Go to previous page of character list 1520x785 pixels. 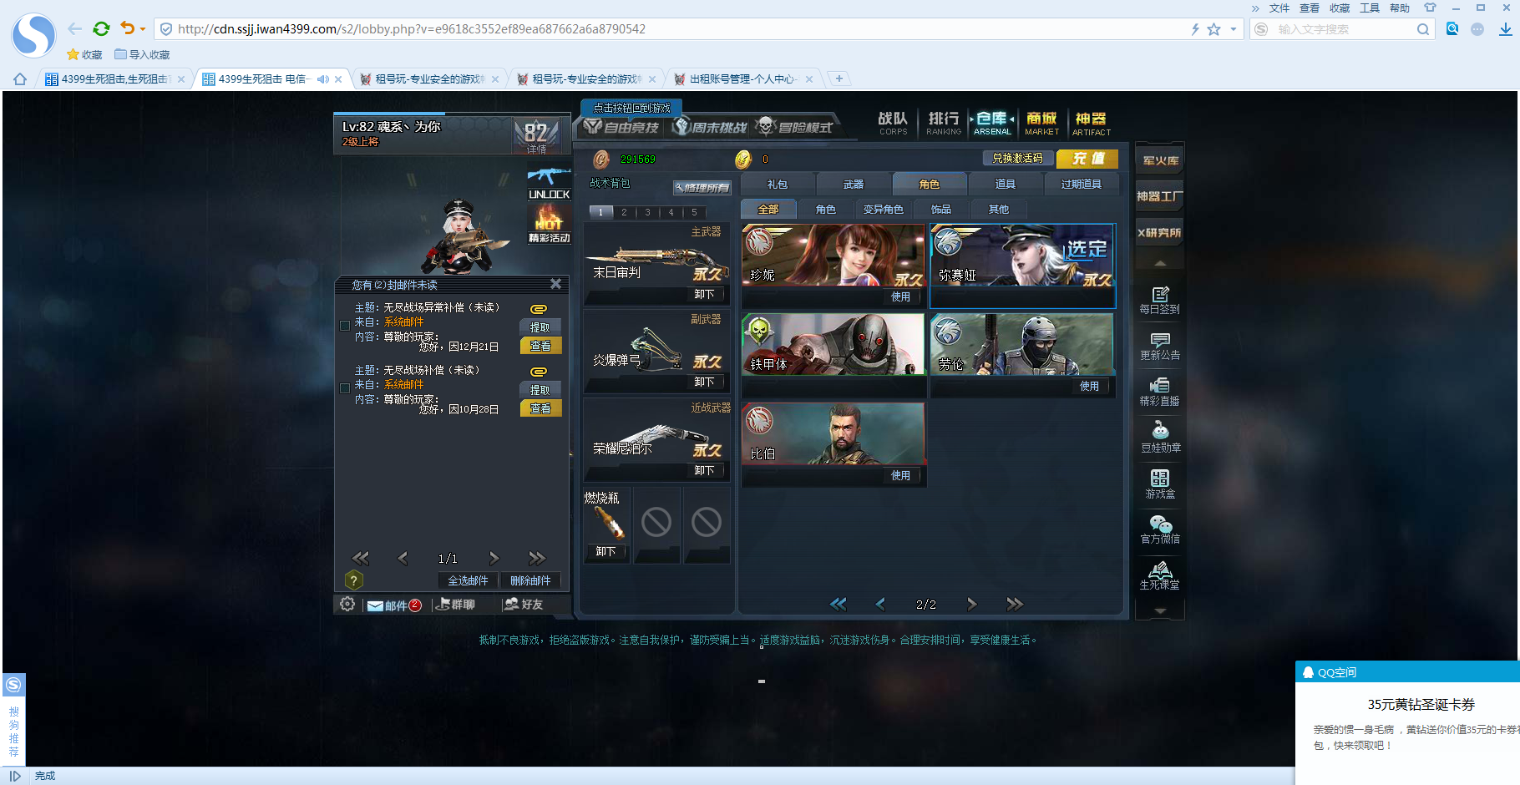[x=880, y=604]
